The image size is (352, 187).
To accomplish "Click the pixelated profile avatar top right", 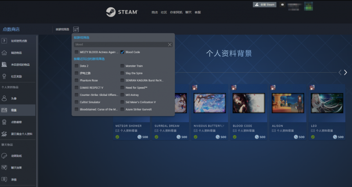I will [309, 6].
